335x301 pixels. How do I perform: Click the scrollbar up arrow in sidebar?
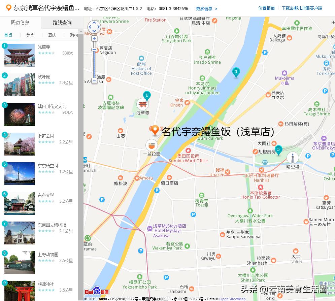click(x=80, y=31)
